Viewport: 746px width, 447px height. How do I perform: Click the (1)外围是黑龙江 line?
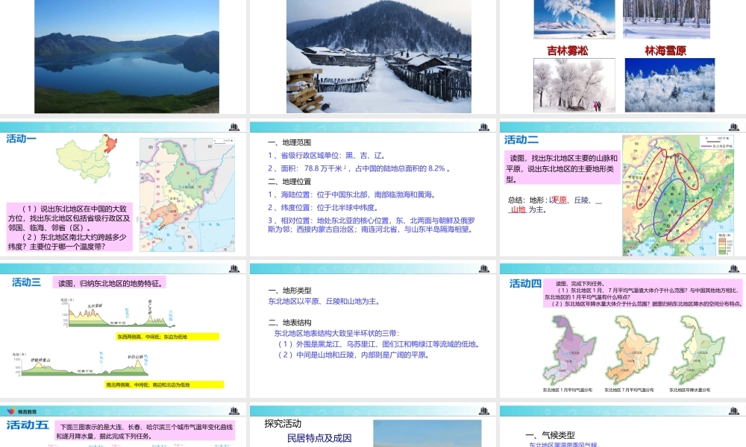(379, 344)
